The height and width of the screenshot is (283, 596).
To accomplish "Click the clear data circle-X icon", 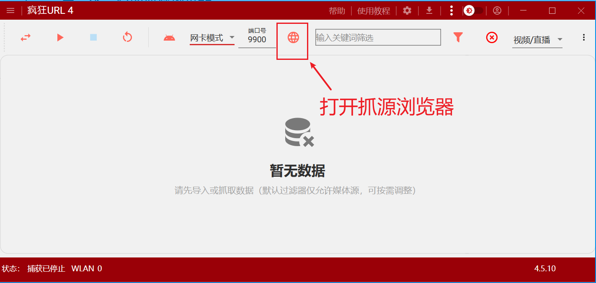I will click(492, 37).
